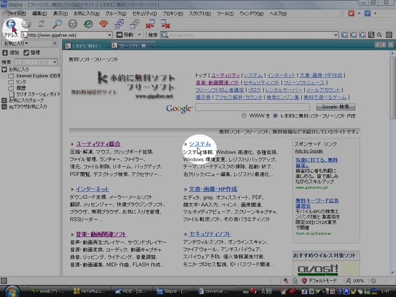This screenshot has height=297, width=396.
Task: Open the 文書・画像・HP作成 heading link
Action: click(x=213, y=189)
